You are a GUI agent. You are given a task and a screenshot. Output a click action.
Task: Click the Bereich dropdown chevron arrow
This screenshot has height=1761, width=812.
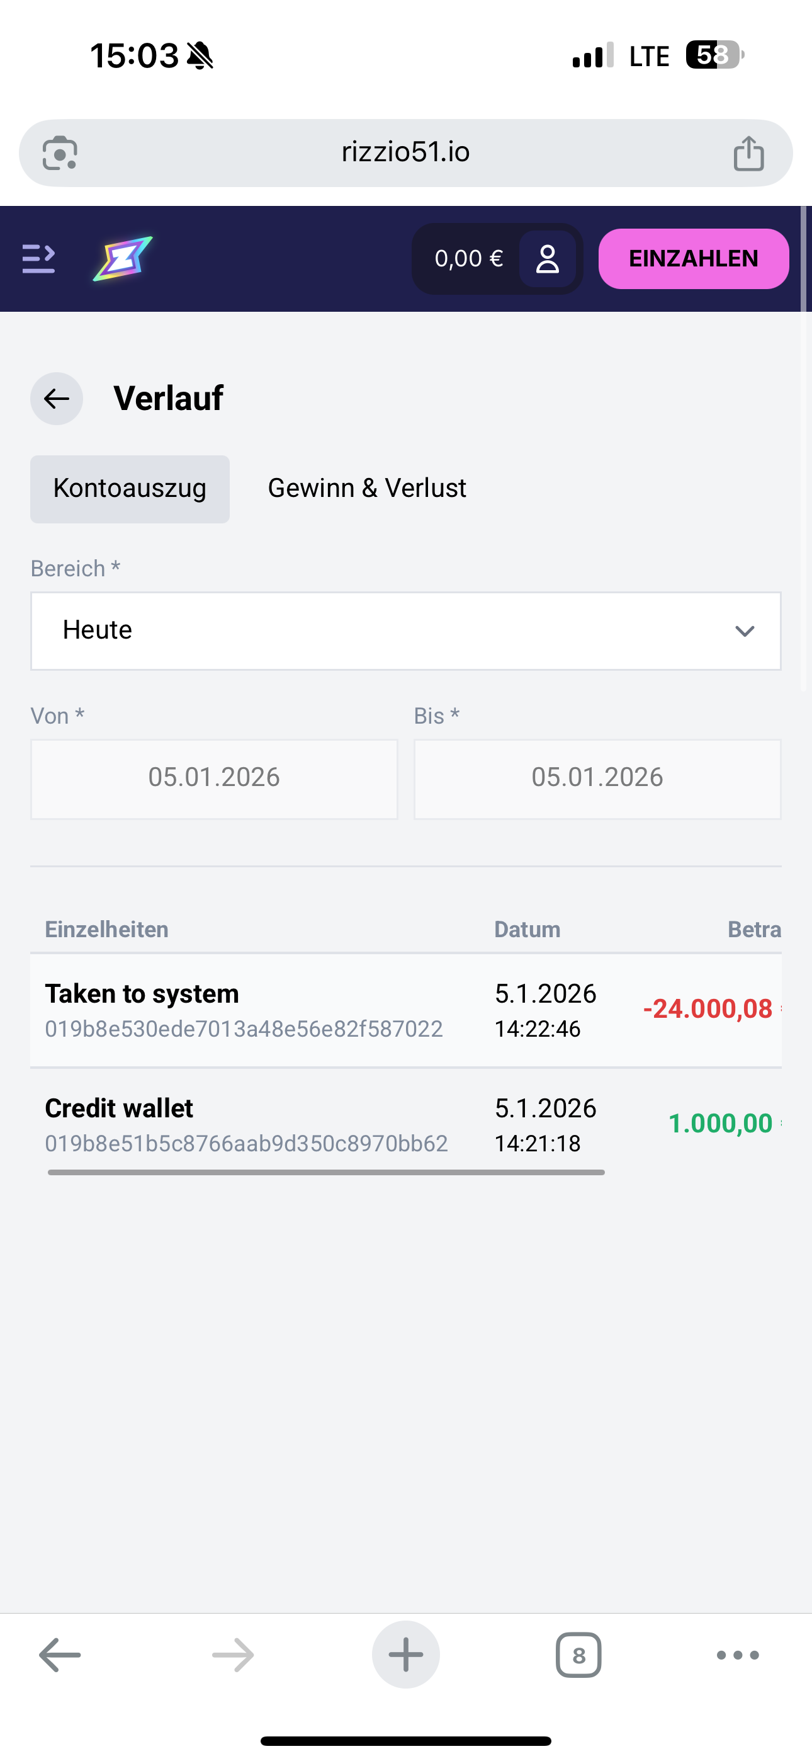744,631
